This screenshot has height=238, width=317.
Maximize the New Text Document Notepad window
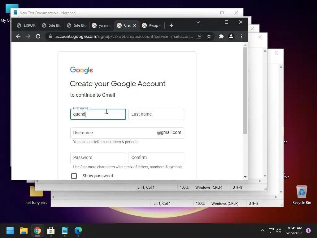222,13
